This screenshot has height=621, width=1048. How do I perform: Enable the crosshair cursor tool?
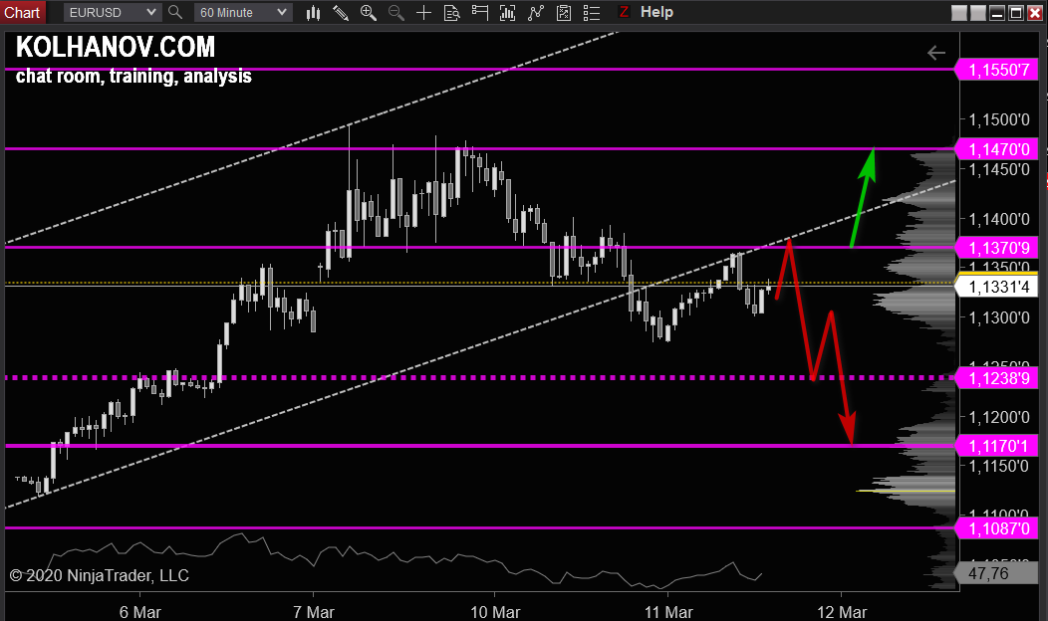click(423, 12)
